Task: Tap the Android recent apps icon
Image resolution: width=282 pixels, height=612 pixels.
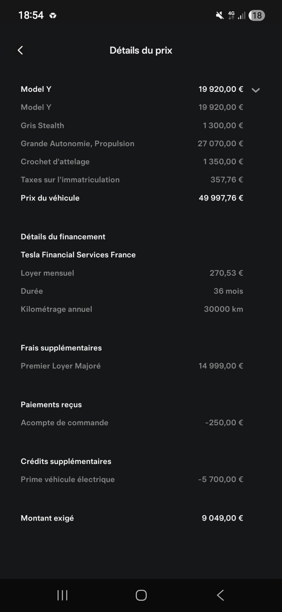Action: (62, 595)
